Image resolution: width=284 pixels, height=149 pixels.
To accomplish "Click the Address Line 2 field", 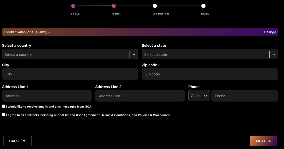I will pos(140,96).
